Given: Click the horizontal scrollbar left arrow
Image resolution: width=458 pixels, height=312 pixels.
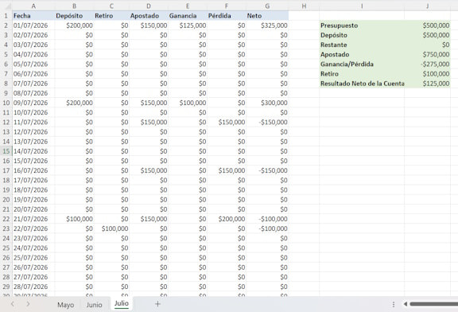Looking at the screenshot, I should click(406, 304).
